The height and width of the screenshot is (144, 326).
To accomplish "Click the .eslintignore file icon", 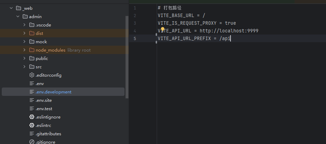I will pos(32,117).
